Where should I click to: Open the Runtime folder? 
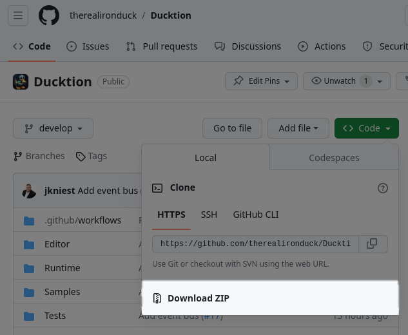(x=62, y=268)
